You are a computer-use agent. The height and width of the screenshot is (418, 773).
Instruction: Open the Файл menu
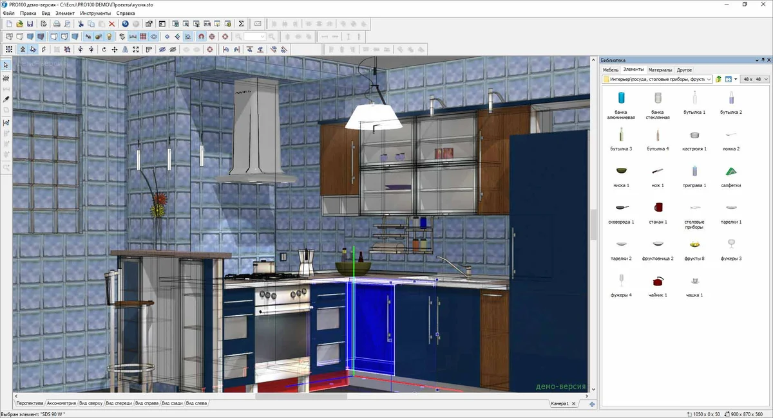coord(8,13)
